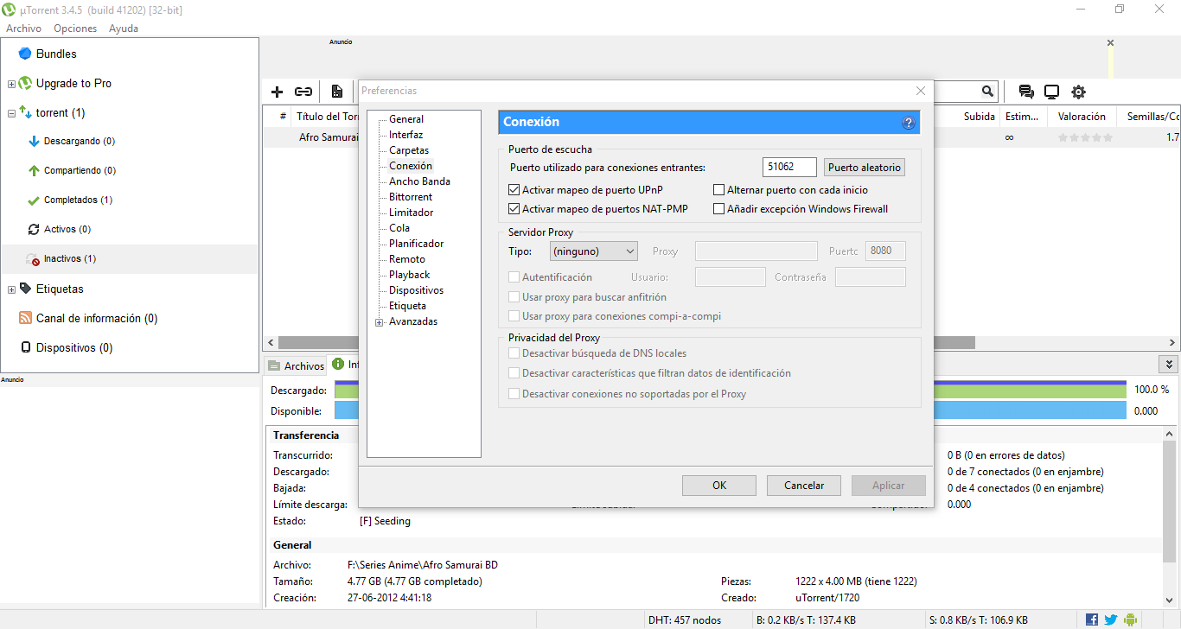Close the advertisement banner with X
This screenshot has height=629, width=1181.
tap(1111, 42)
